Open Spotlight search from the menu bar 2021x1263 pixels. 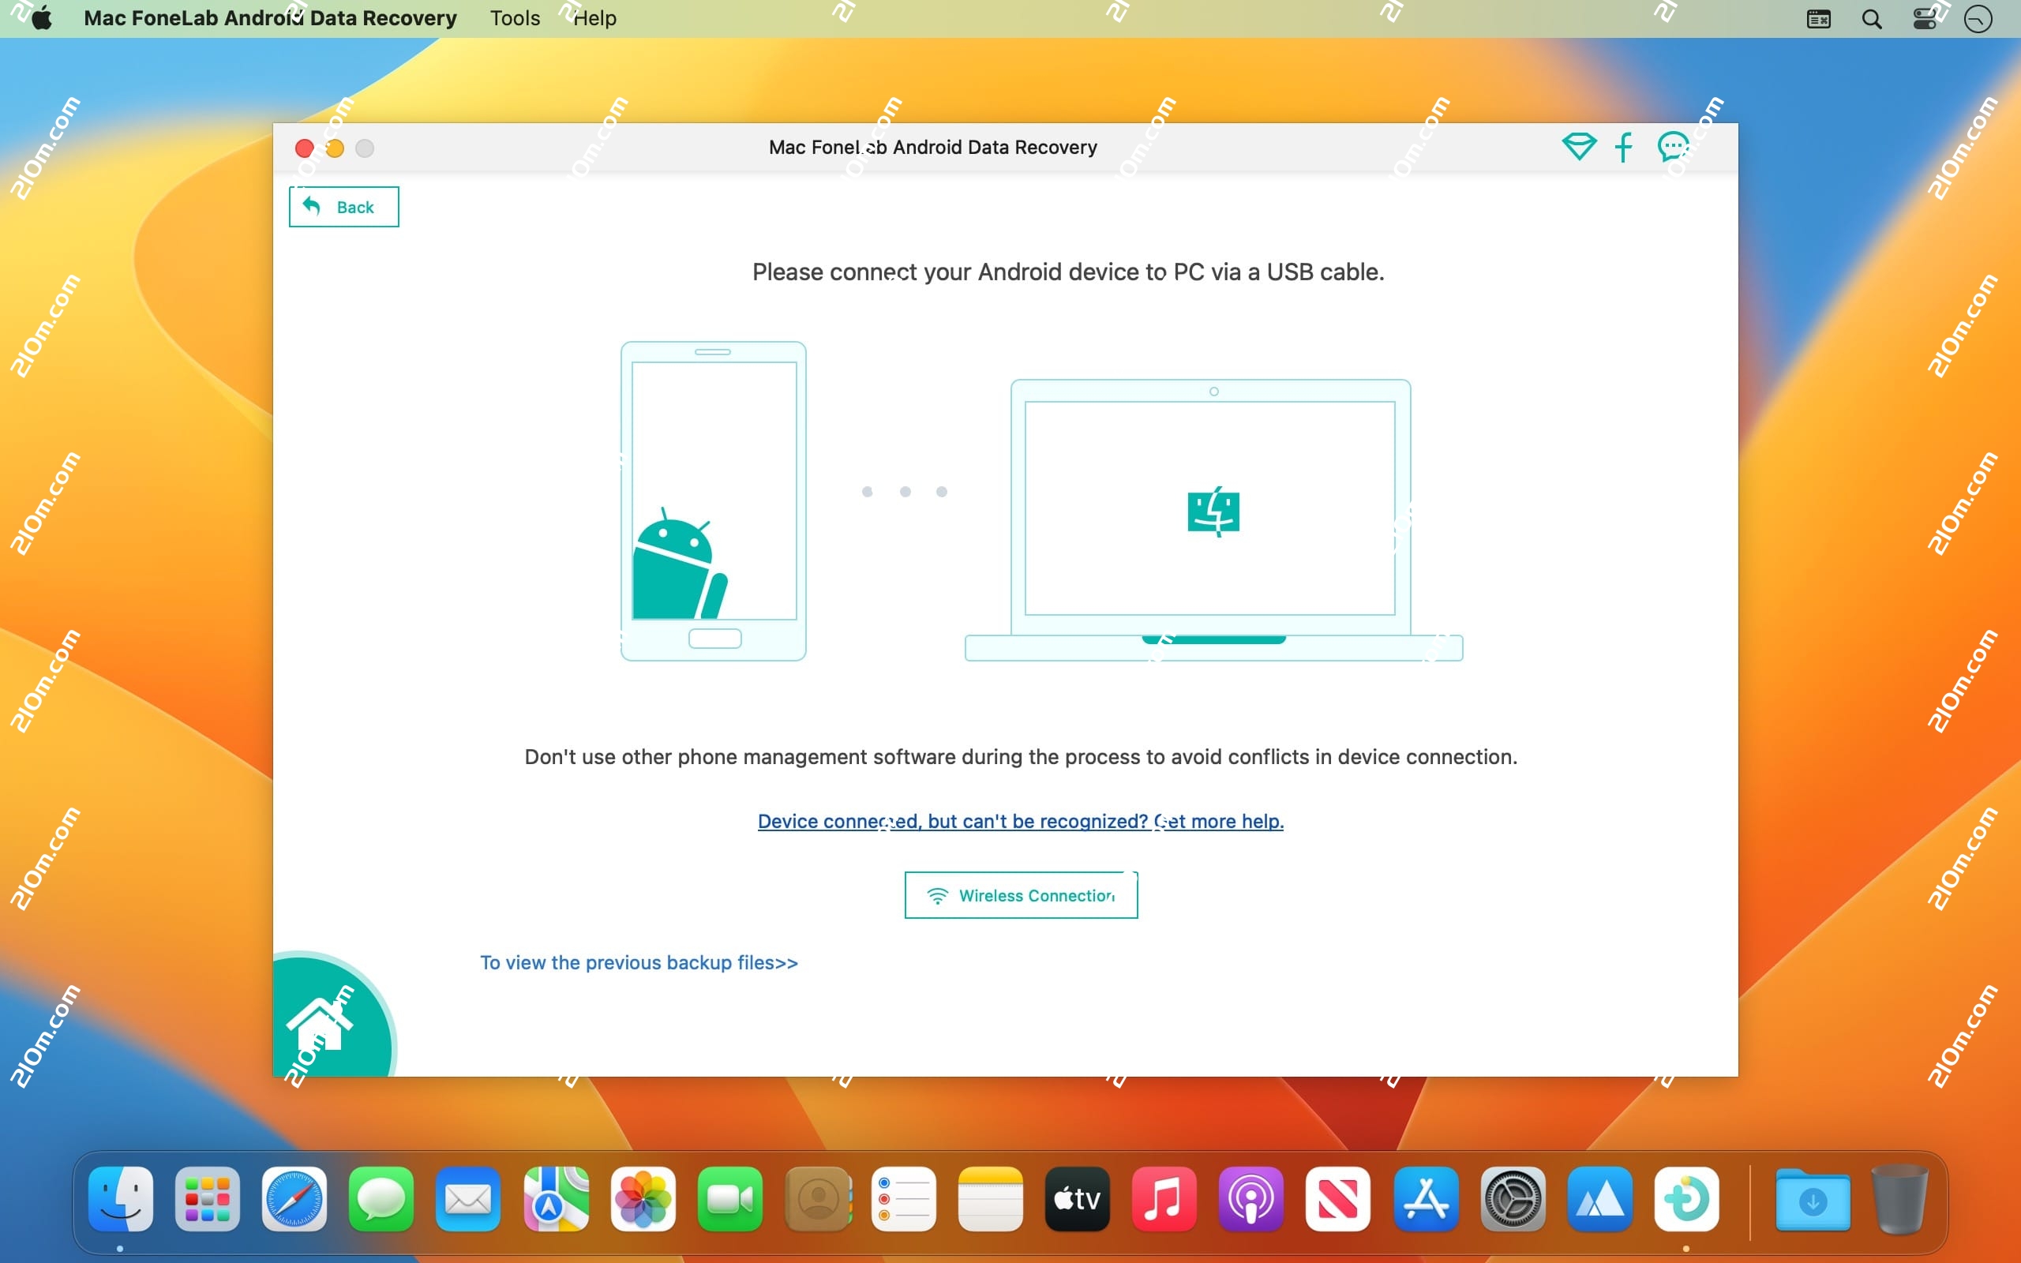point(1873,18)
